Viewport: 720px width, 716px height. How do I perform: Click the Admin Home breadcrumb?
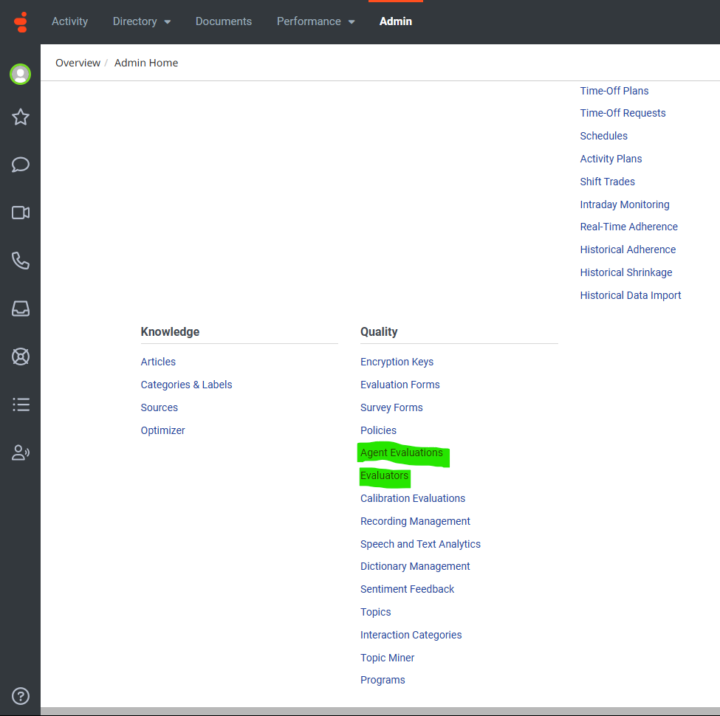pos(146,63)
